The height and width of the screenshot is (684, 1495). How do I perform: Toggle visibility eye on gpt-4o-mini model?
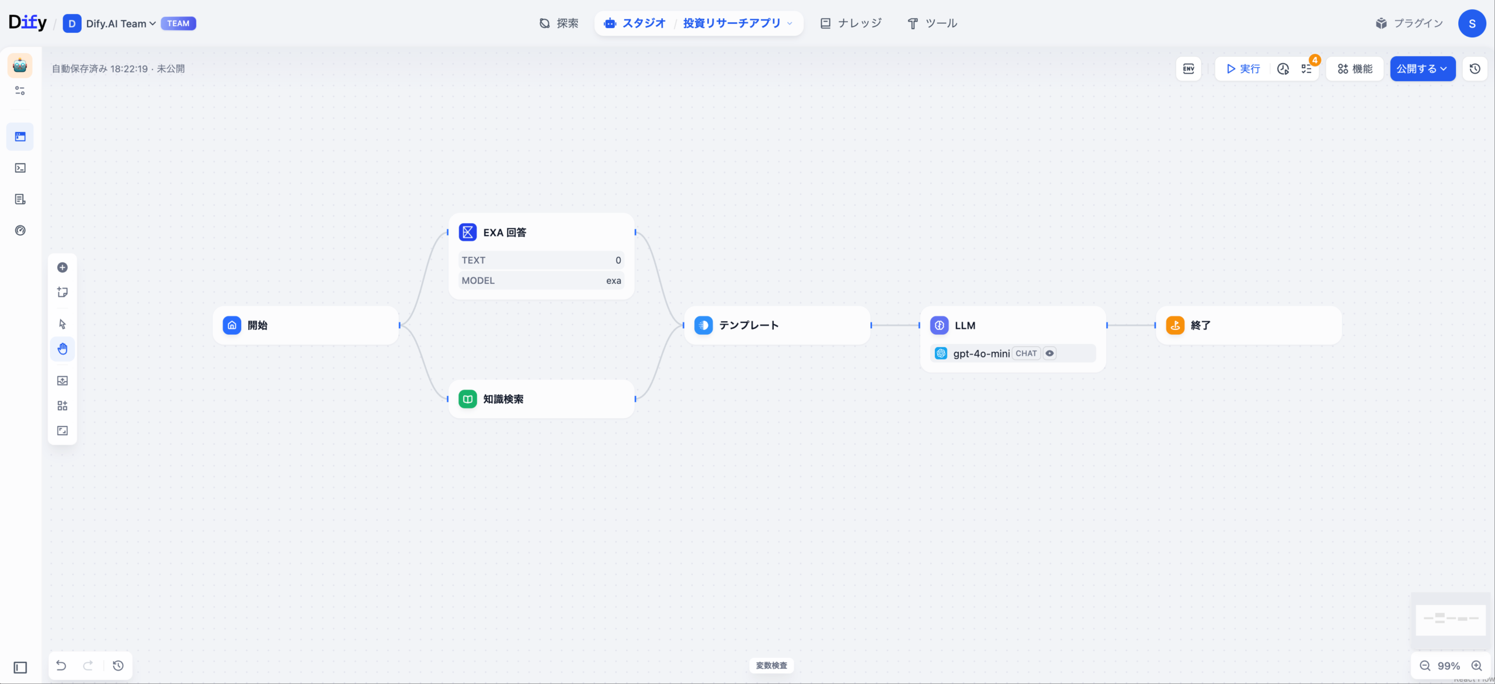pos(1049,353)
